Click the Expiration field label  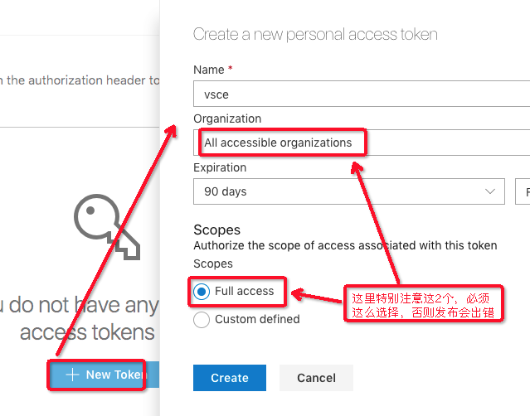[x=220, y=167]
